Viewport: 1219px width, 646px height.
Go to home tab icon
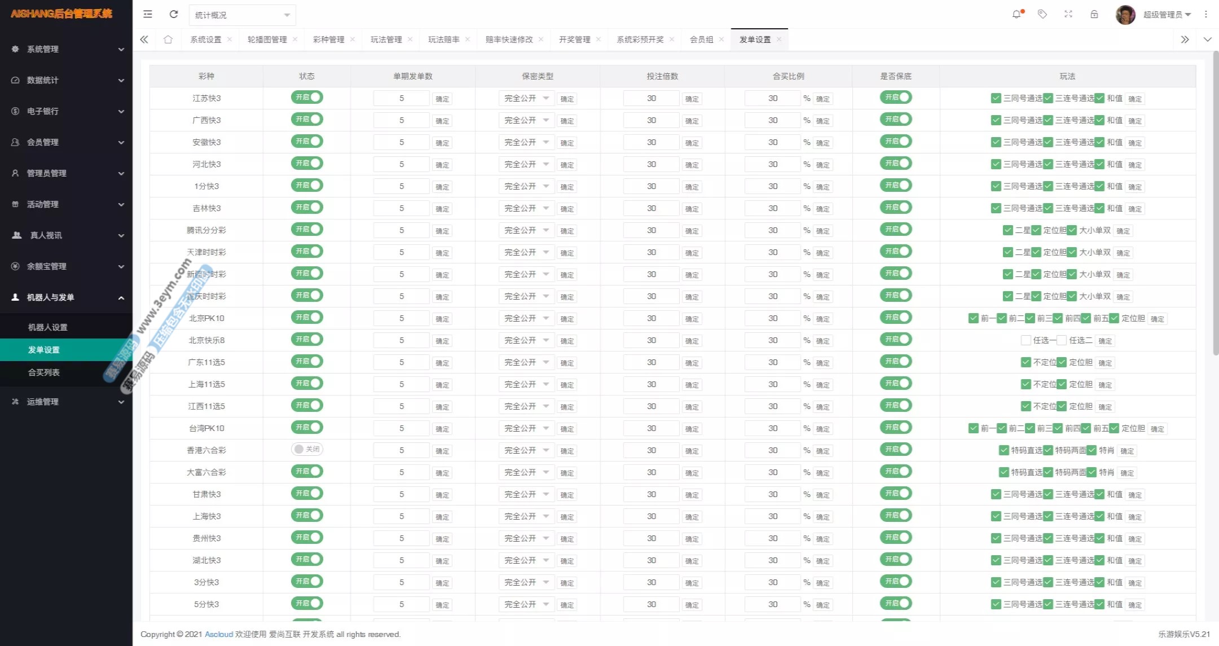pos(168,39)
